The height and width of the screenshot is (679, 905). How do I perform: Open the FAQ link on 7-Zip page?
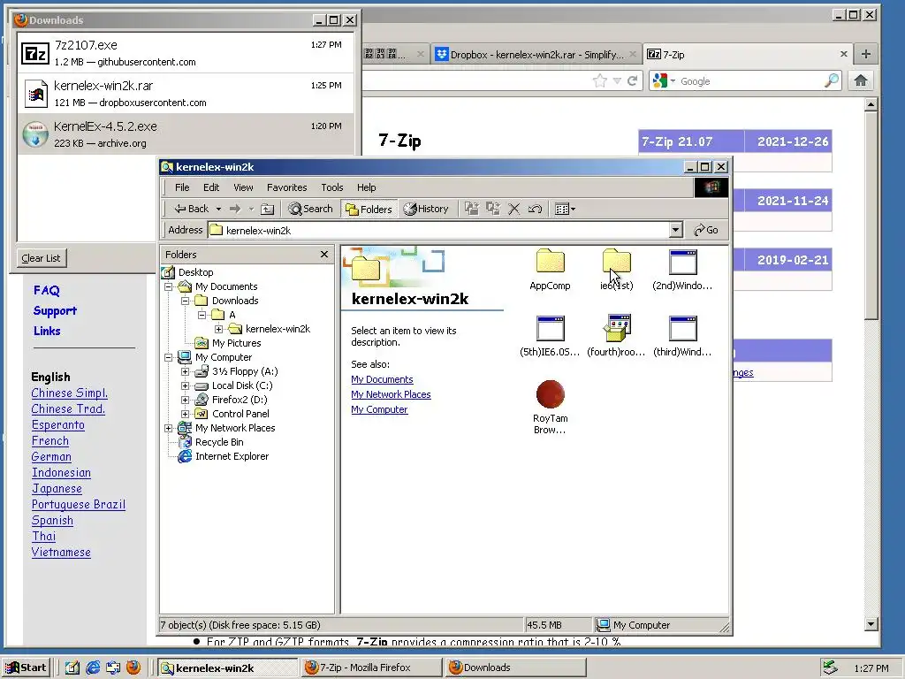click(x=47, y=290)
